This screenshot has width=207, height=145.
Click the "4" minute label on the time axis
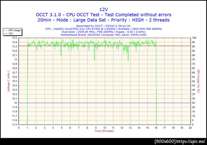tap(53, 128)
